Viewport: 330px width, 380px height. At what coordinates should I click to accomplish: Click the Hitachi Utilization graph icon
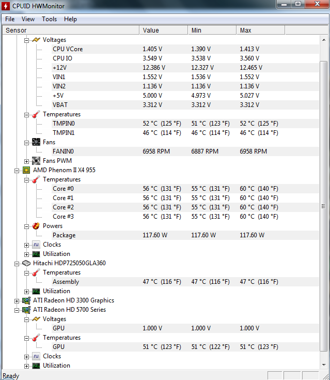36,291
